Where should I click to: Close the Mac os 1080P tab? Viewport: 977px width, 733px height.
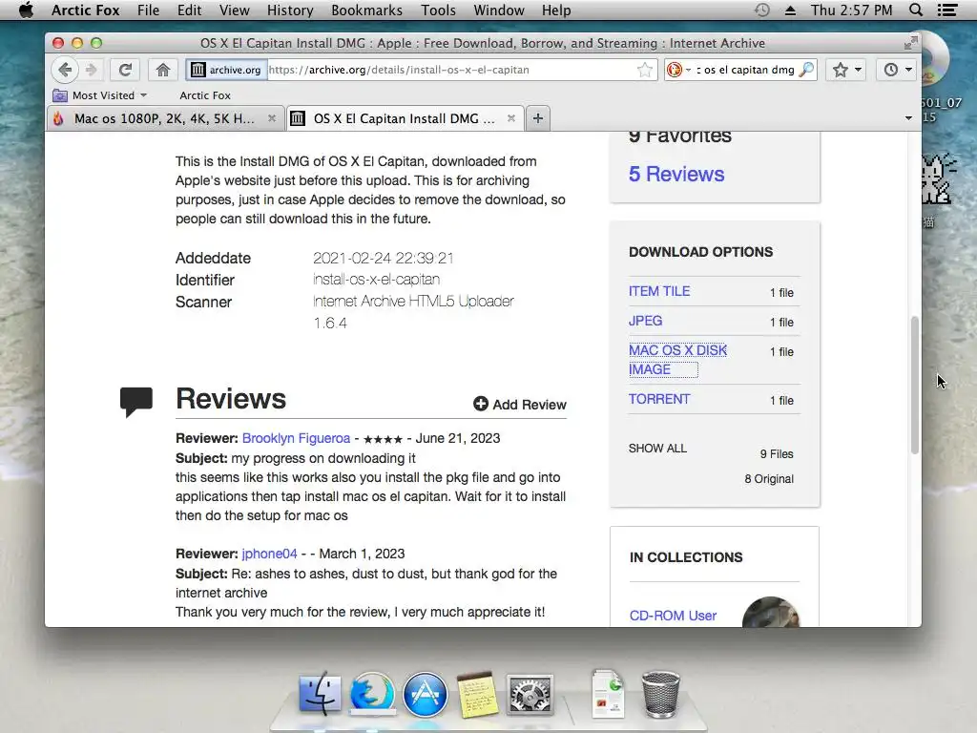coord(272,117)
